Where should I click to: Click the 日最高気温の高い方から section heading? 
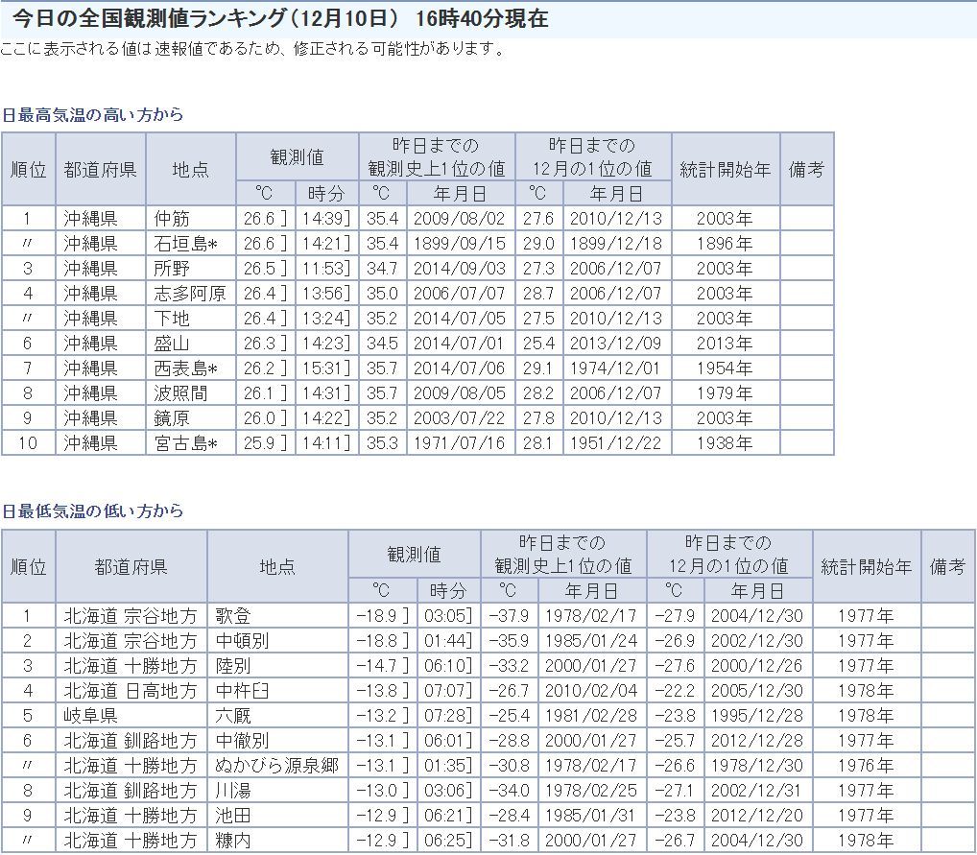92,115
